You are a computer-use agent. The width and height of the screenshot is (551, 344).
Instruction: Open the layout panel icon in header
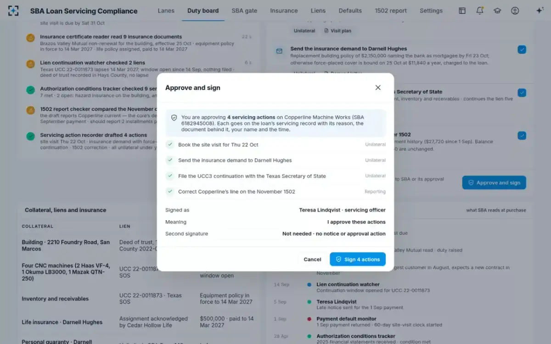click(462, 11)
